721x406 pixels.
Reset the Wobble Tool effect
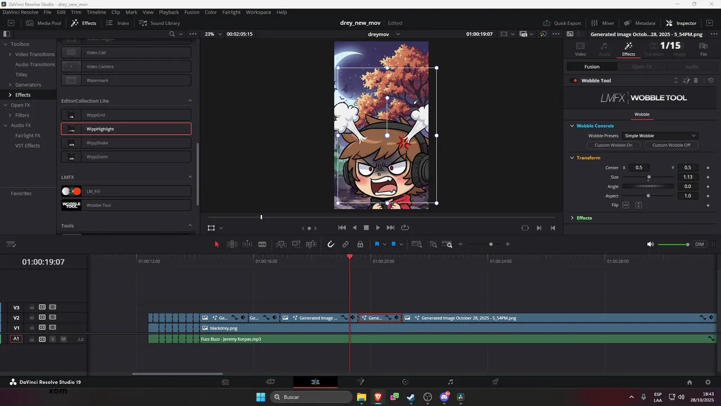click(x=711, y=81)
